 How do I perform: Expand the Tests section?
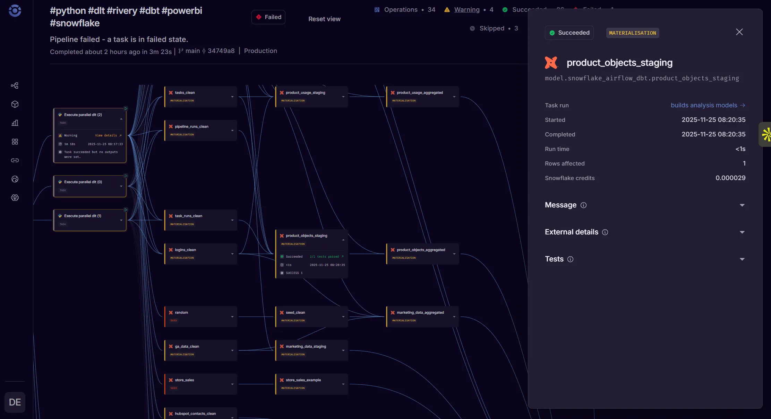pyautogui.click(x=742, y=259)
